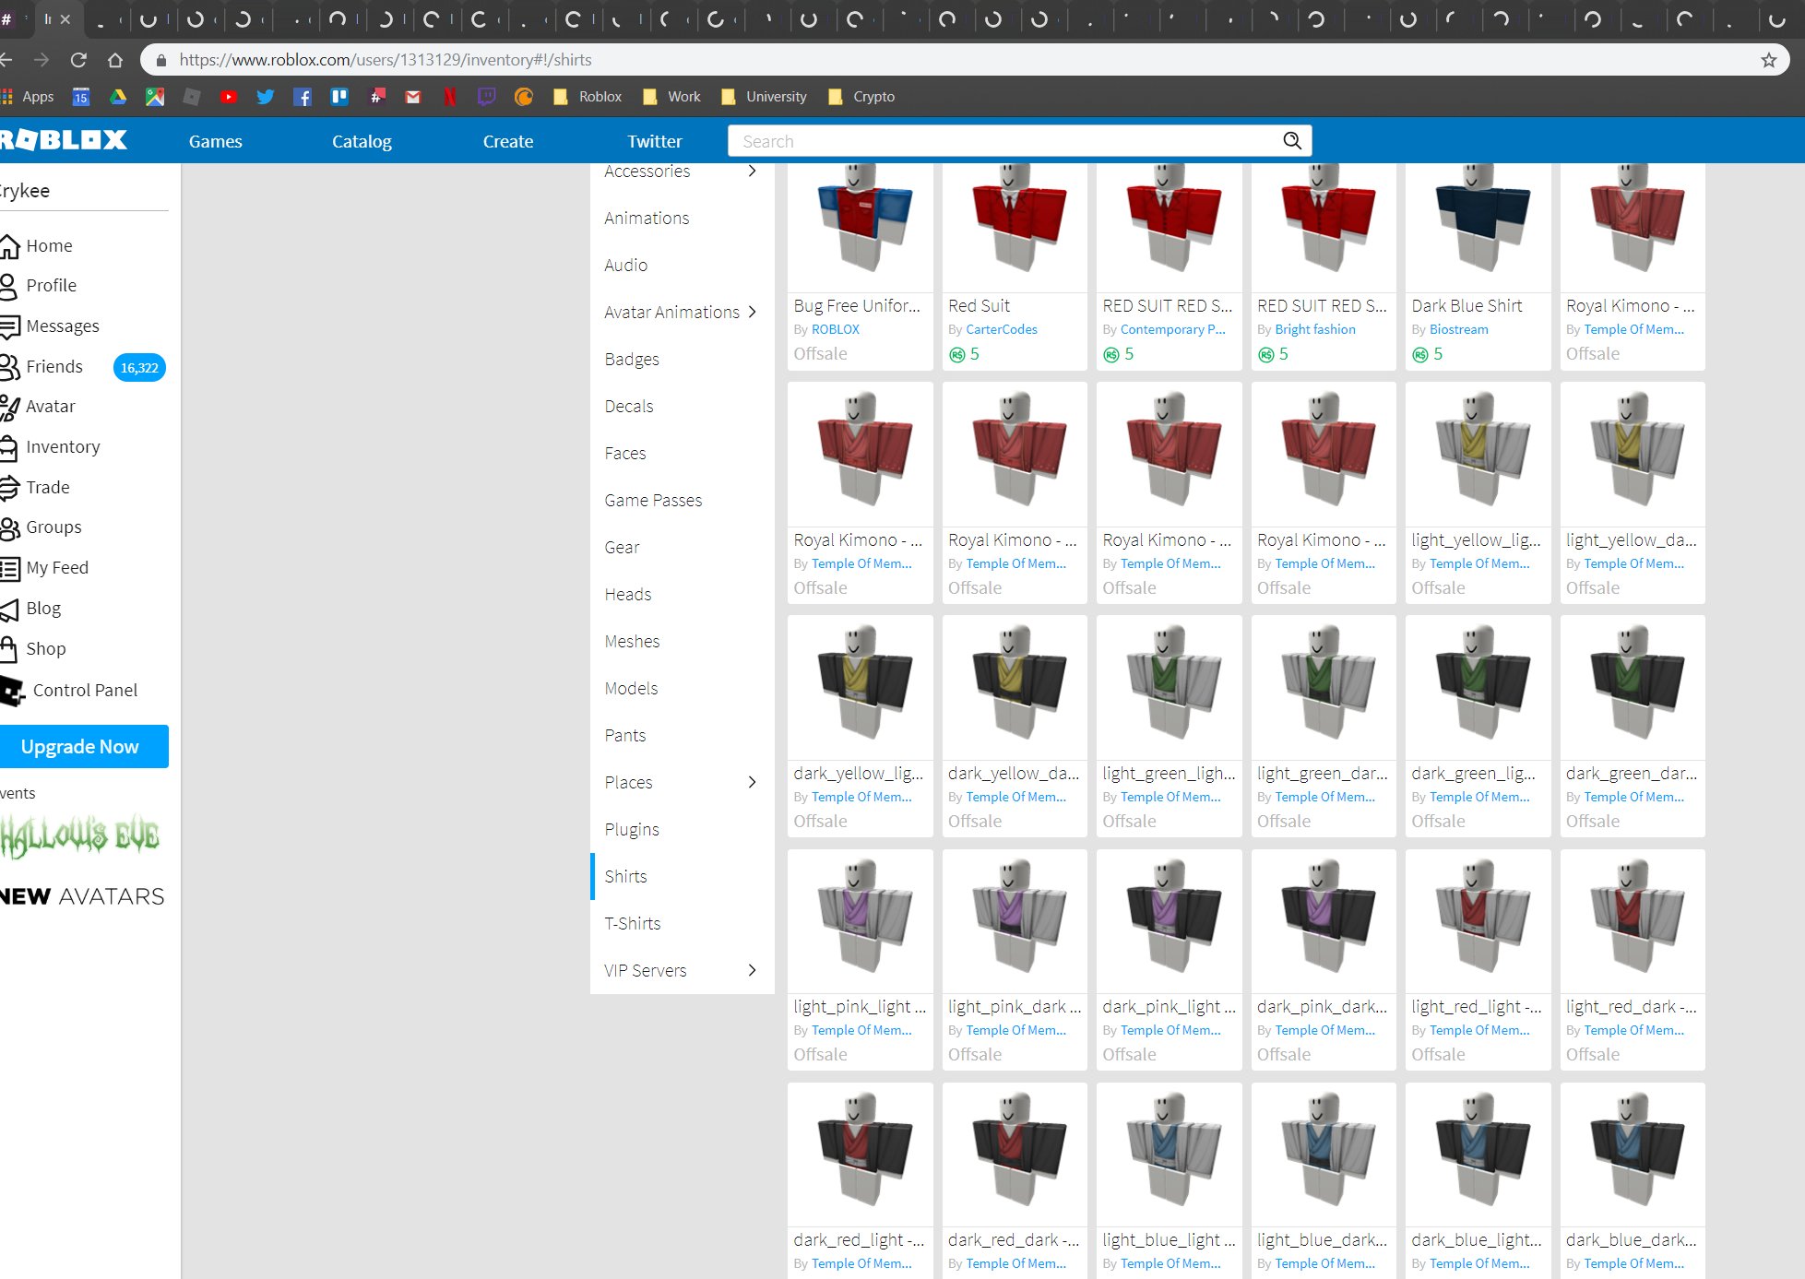Open Netflix bookmark icon
The image size is (1805, 1279).
pyautogui.click(x=449, y=97)
